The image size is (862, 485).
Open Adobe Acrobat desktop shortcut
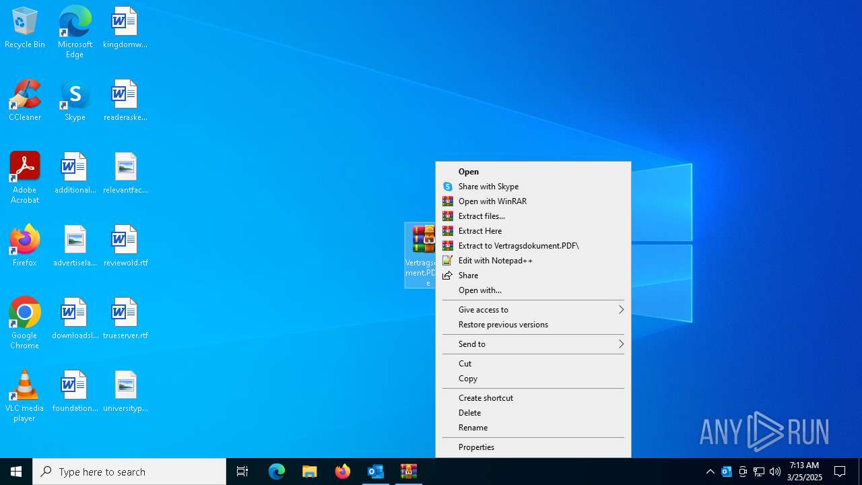click(25, 178)
